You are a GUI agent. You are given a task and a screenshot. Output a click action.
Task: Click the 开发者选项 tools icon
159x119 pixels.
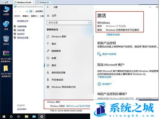click(x=48, y=80)
